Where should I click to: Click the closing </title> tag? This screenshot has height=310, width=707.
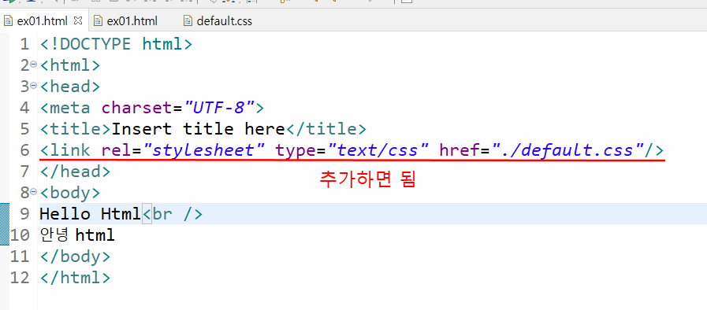(x=326, y=129)
